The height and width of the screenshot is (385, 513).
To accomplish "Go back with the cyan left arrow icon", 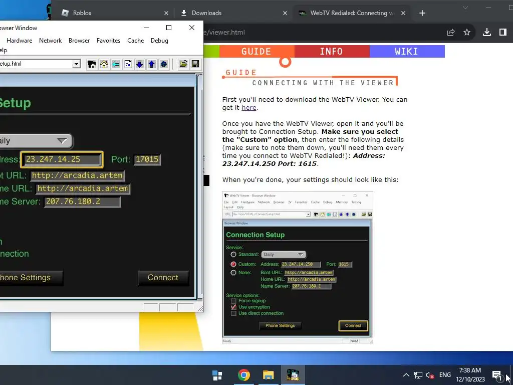I will (116, 64).
